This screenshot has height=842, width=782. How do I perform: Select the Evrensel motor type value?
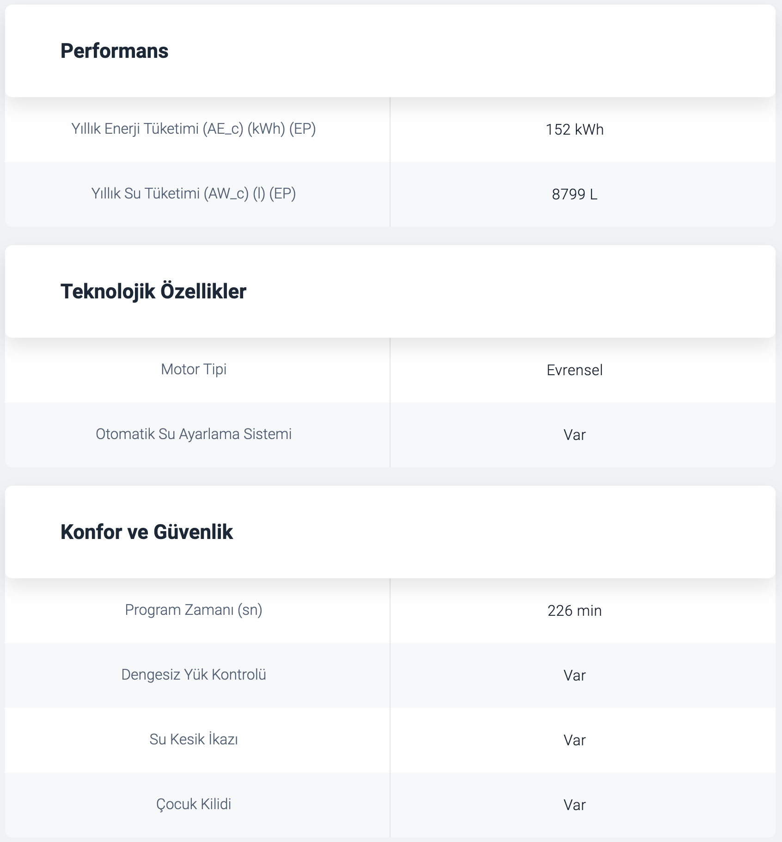[574, 370]
